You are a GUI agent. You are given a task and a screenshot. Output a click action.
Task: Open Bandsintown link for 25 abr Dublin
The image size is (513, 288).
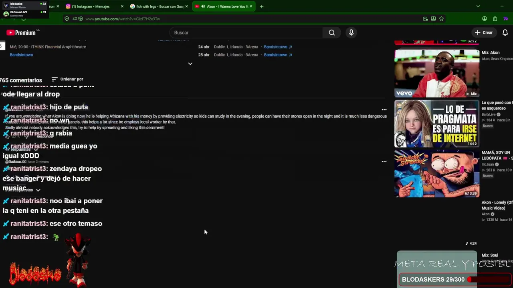[x=278, y=55]
